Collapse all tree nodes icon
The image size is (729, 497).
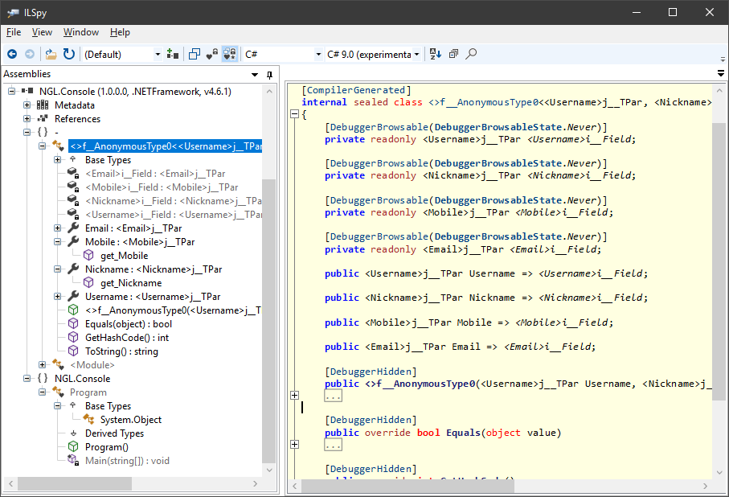[x=453, y=54]
